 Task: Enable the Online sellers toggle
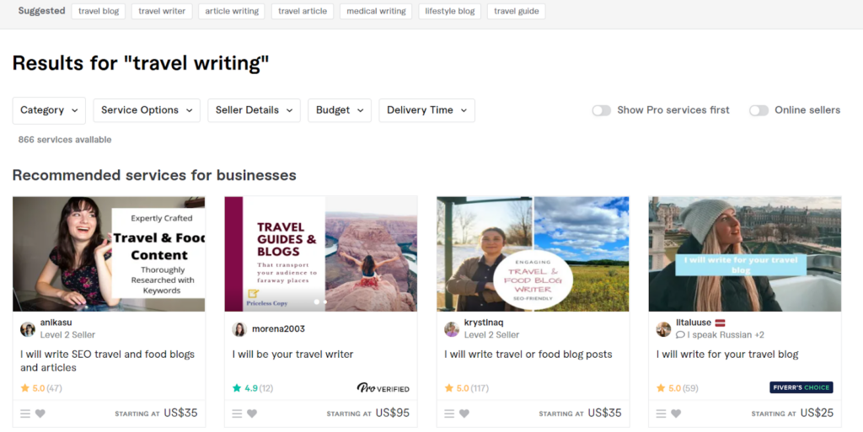pos(758,110)
